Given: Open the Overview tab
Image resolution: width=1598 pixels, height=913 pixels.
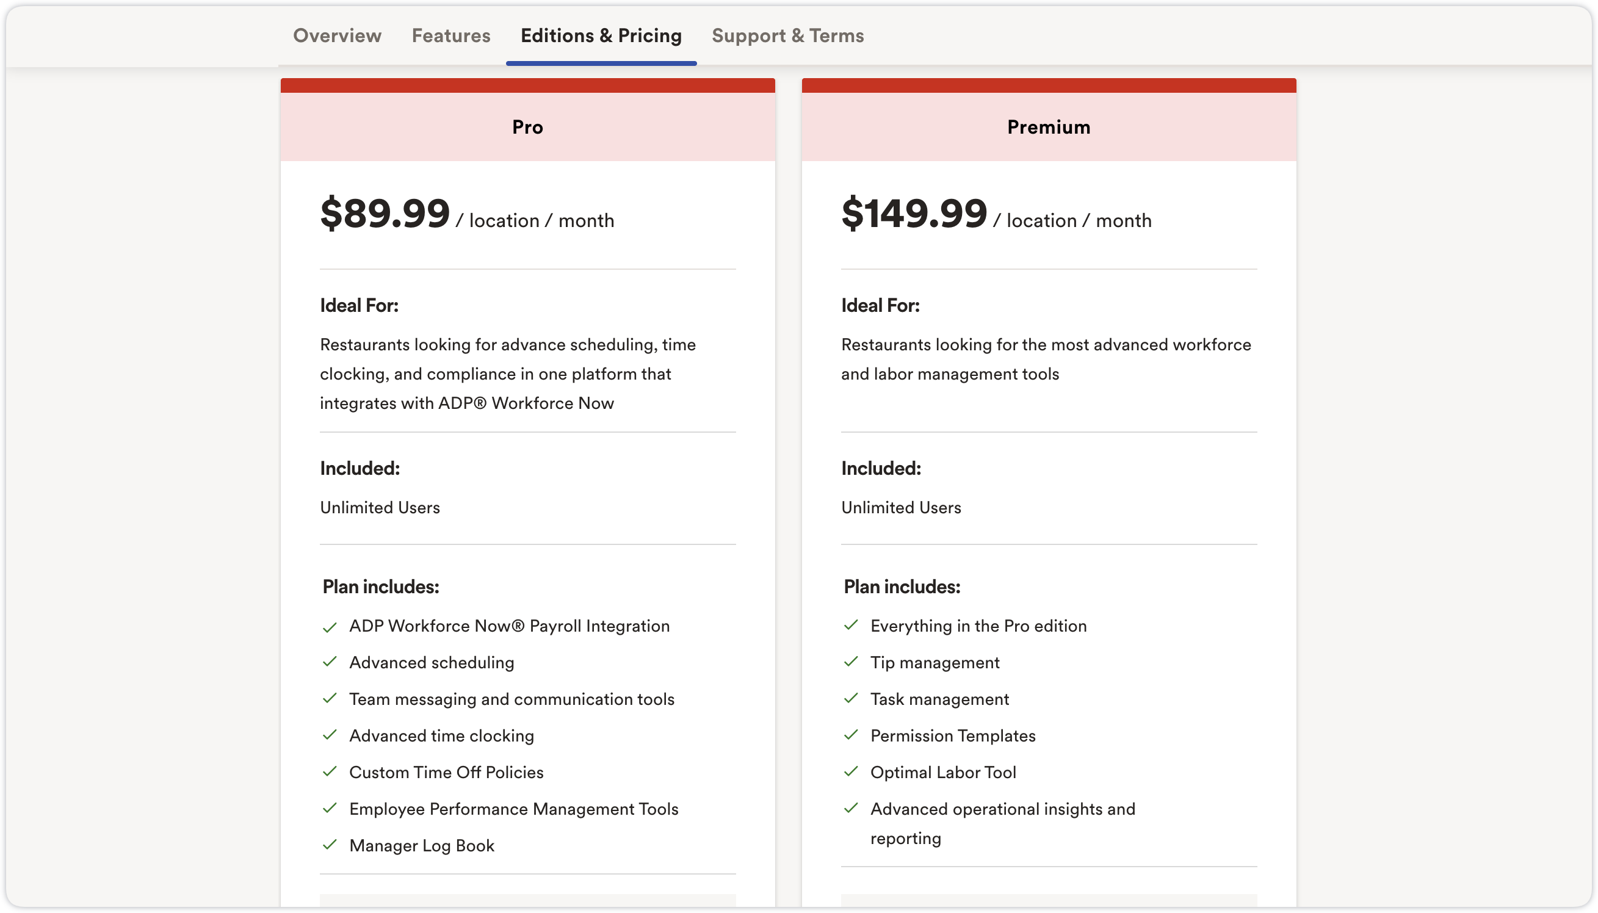Looking at the screenshot, I should click(x=337, y=36).
